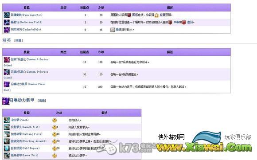Click the Punch skill icon
The height and width of the screenshot is (160, 257).
click(x=7, y=120)
